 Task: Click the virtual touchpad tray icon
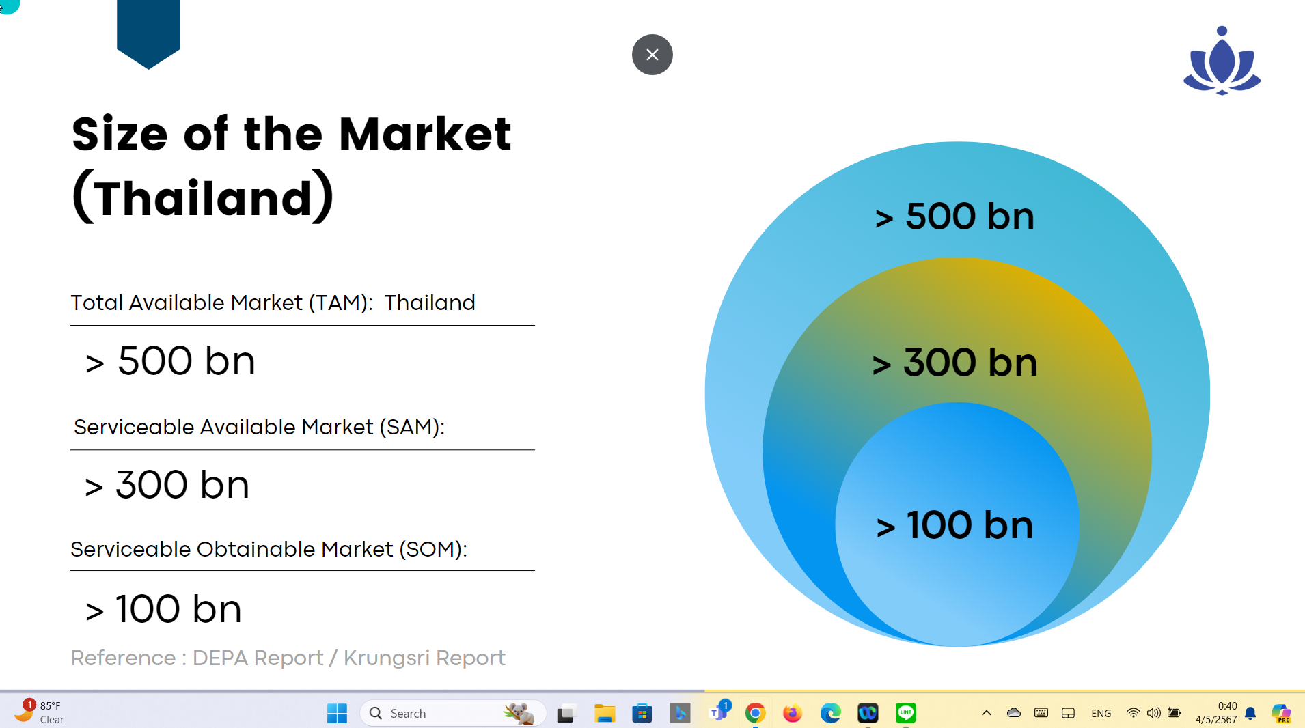click(1069, 713)
